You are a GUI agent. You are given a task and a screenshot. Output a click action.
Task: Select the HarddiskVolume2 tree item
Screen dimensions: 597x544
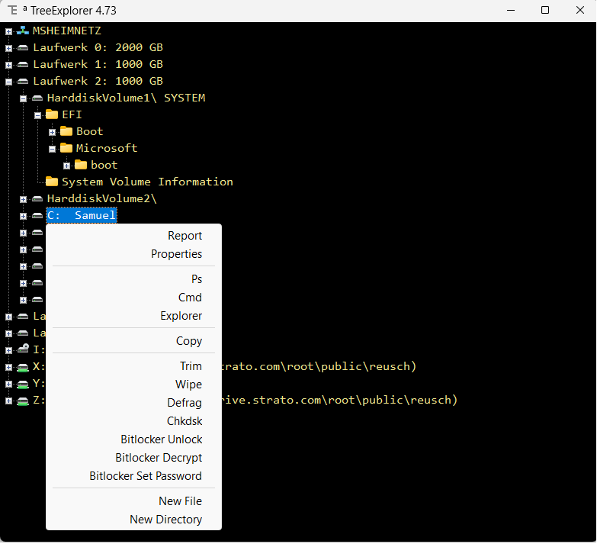(101, 198)
